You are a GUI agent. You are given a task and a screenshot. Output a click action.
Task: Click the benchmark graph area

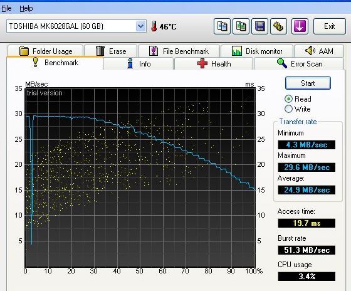click(x=140, y=177)
